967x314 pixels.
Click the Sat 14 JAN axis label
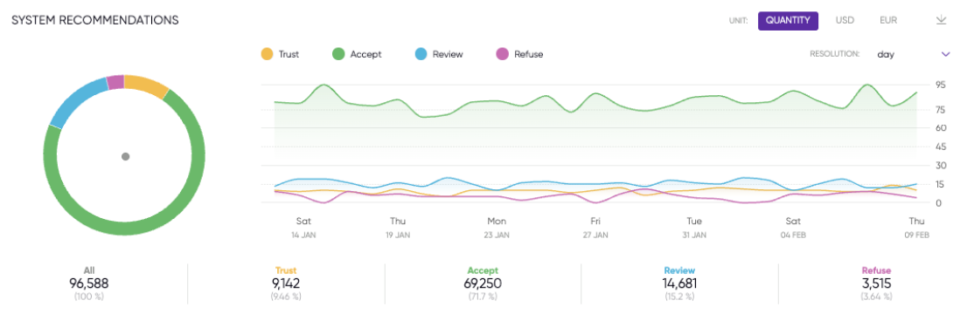(303, 228)
